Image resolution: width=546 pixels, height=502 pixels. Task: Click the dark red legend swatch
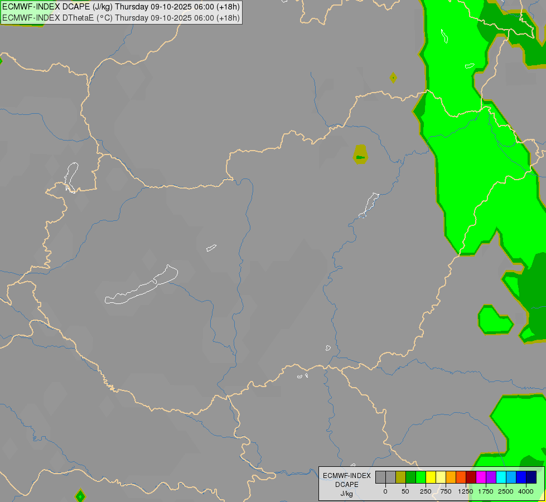point(471,477)
